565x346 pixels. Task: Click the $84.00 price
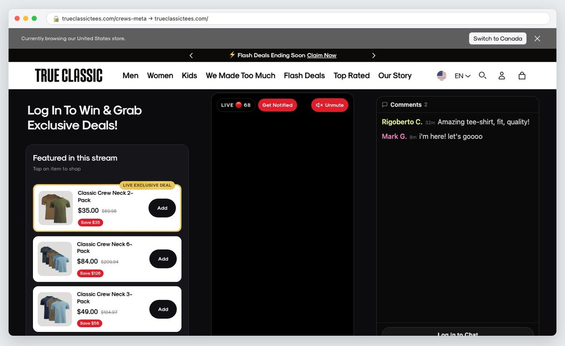coord(88,261)
